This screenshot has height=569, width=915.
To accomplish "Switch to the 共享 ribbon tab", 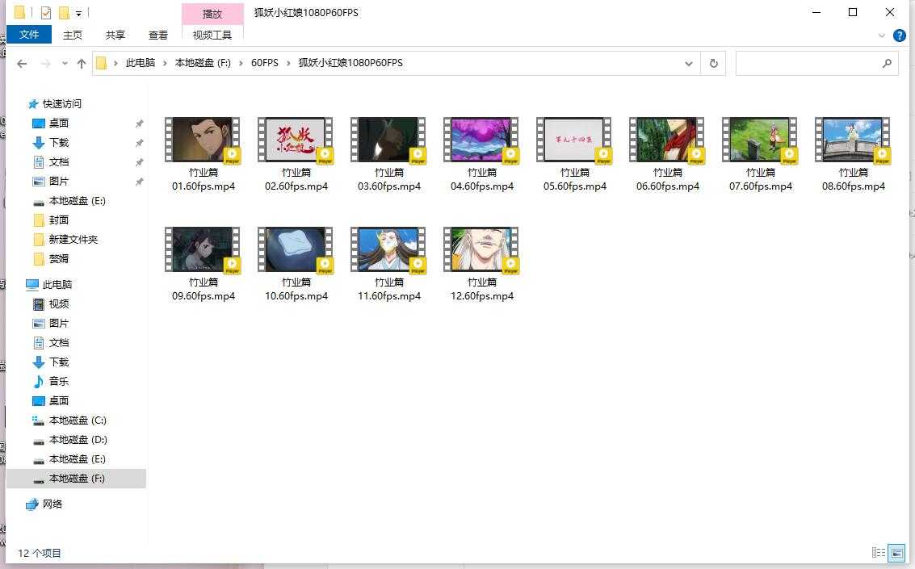I will [115, 35].
